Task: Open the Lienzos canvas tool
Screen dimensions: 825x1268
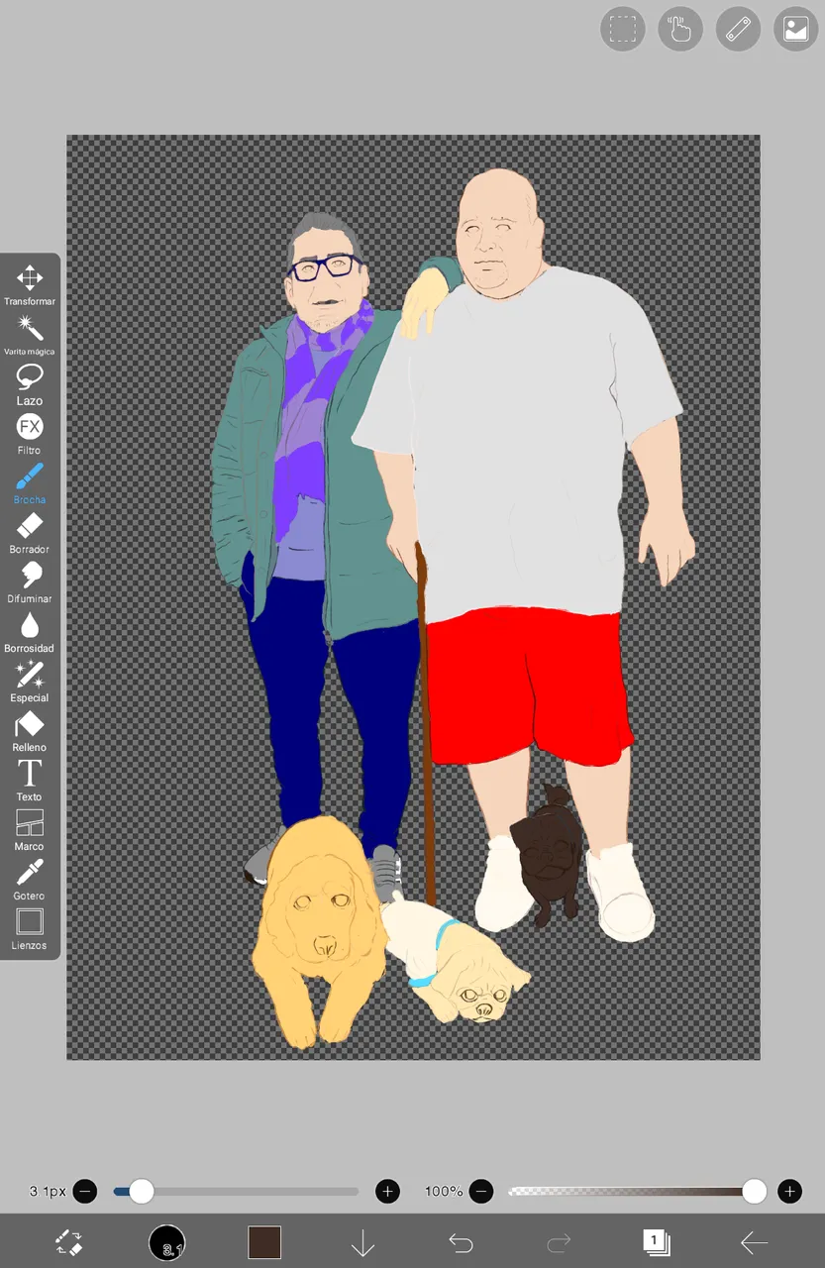Action: click(30, 928)
